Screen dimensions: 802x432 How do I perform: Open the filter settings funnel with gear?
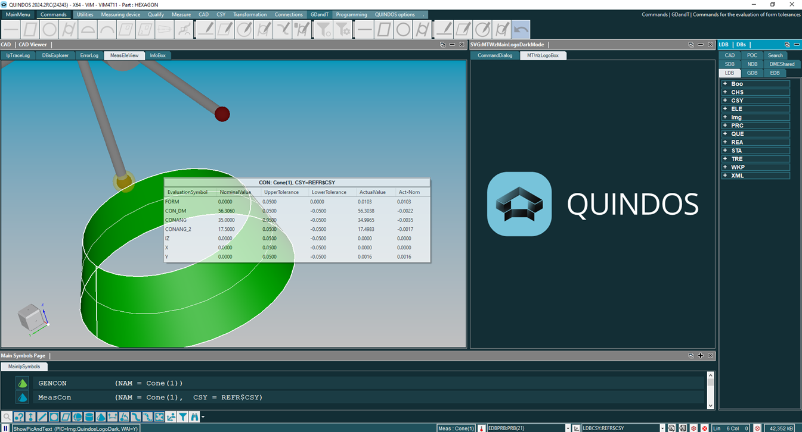(x=342, y=29)
